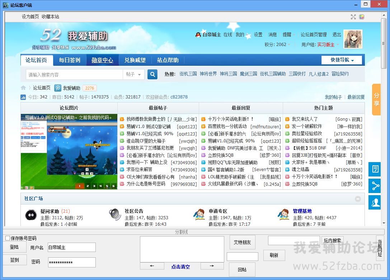Image resolution: width=390 pixels, height=280 pixels.
Task: Click hot search term 街机三国辅助
Action: [273, 74]
